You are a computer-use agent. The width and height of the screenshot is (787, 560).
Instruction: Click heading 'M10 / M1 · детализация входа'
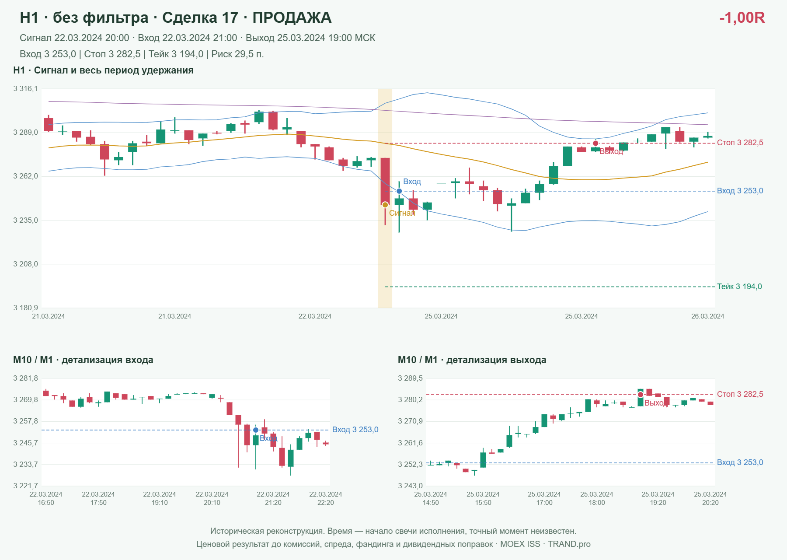pyautogui.click(x=83, y=360)
